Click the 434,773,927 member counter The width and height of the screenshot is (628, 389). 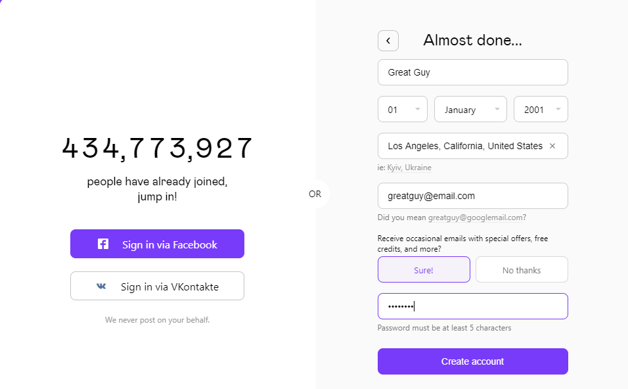157,149
